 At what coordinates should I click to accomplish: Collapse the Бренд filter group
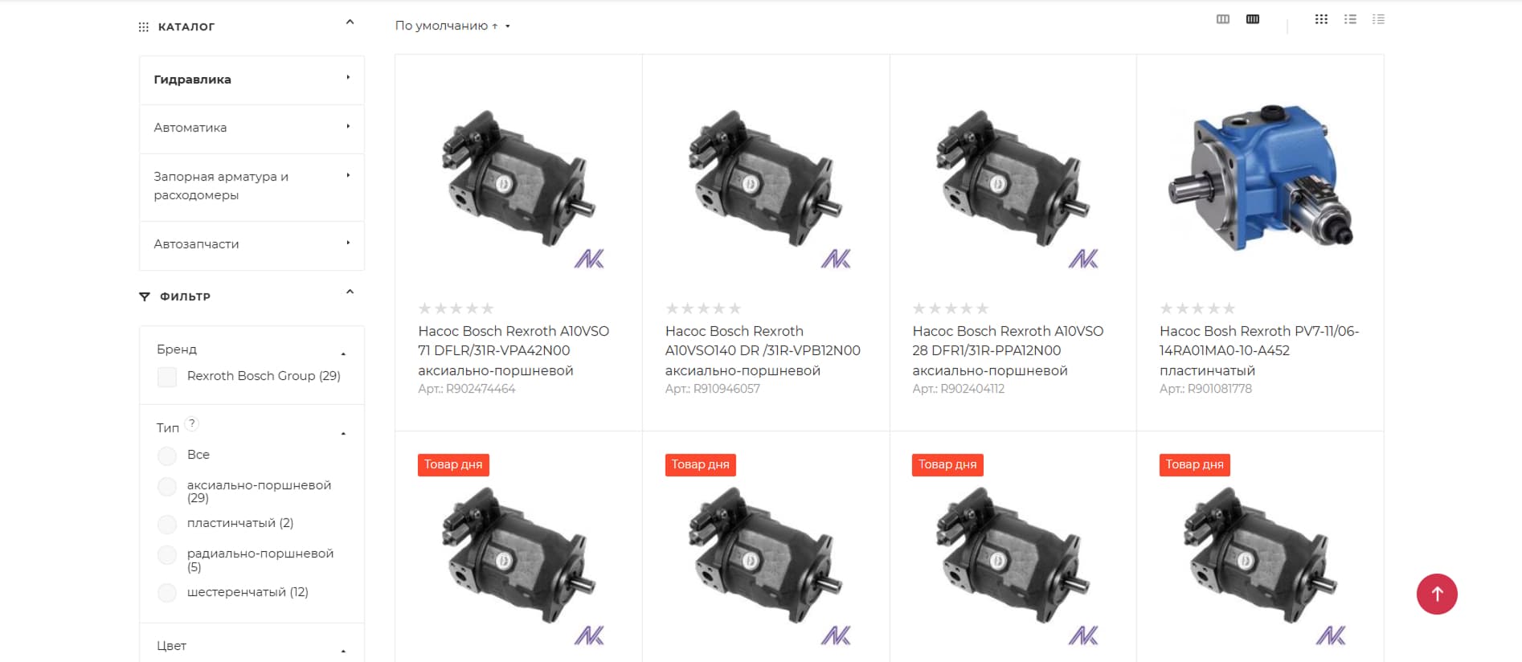(343, 353)
